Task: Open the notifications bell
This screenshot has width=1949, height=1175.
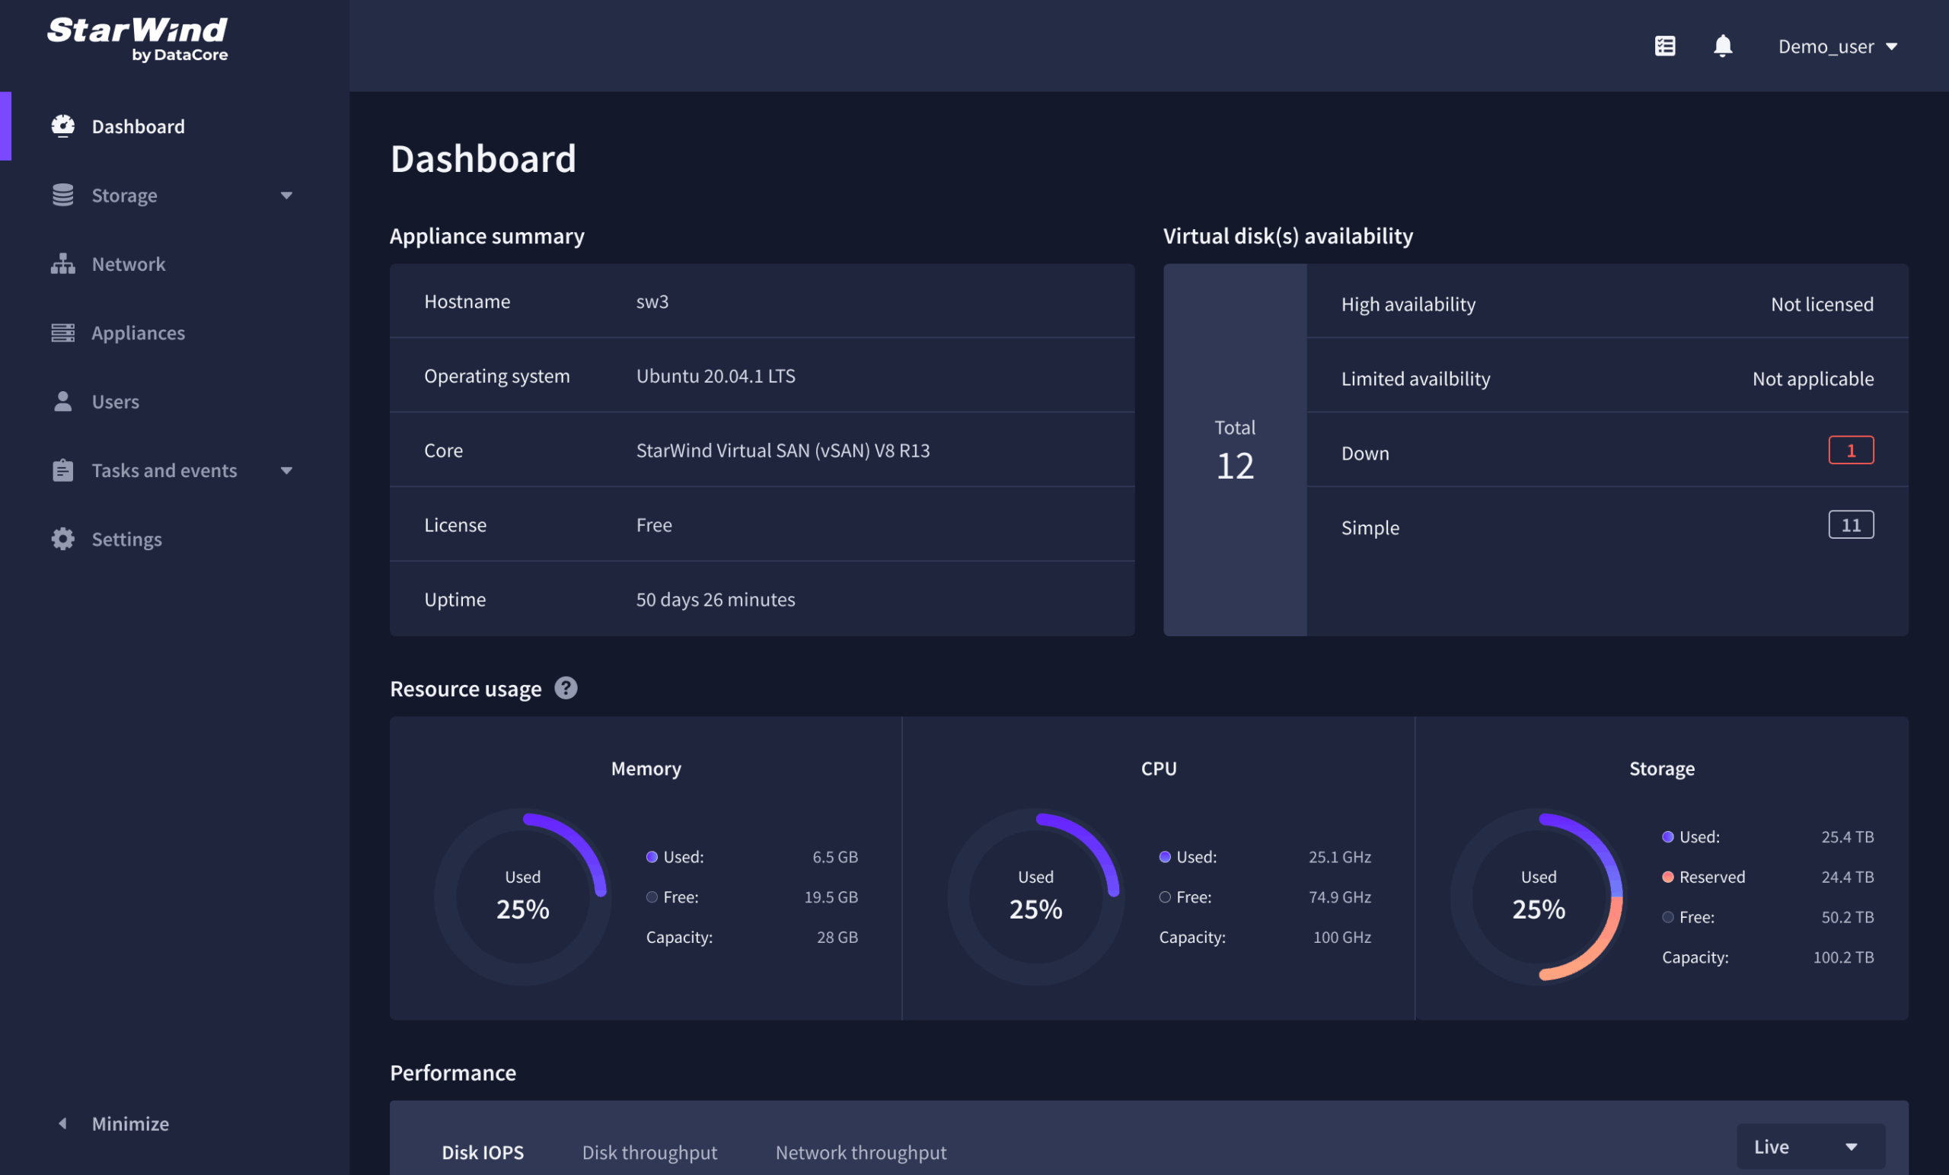Action: pyautogui.click(x=1722, y=46)
